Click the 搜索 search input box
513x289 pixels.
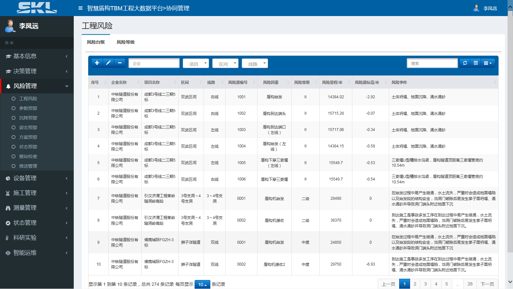click(x=432, y=63)
